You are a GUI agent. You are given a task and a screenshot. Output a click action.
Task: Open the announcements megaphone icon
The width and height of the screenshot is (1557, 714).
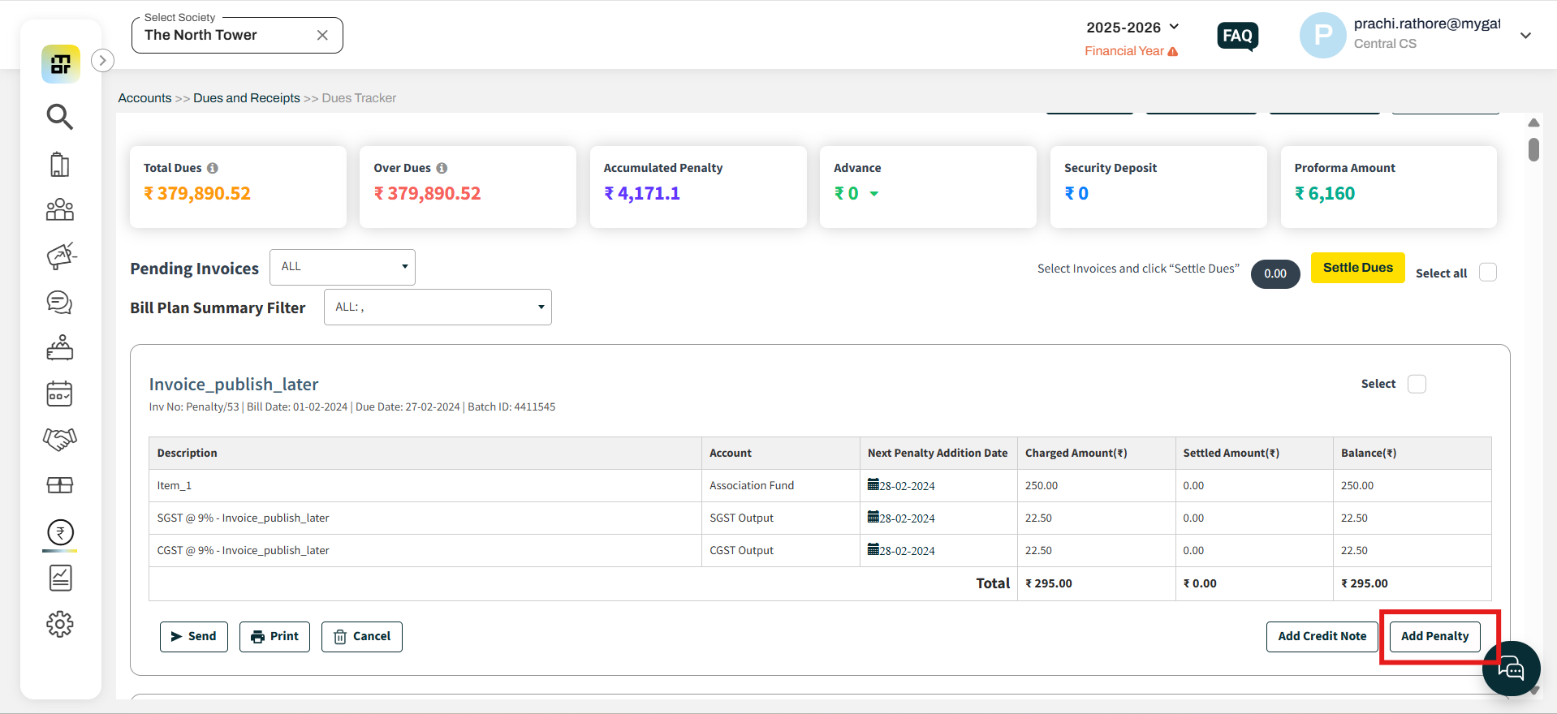point(61,256)
